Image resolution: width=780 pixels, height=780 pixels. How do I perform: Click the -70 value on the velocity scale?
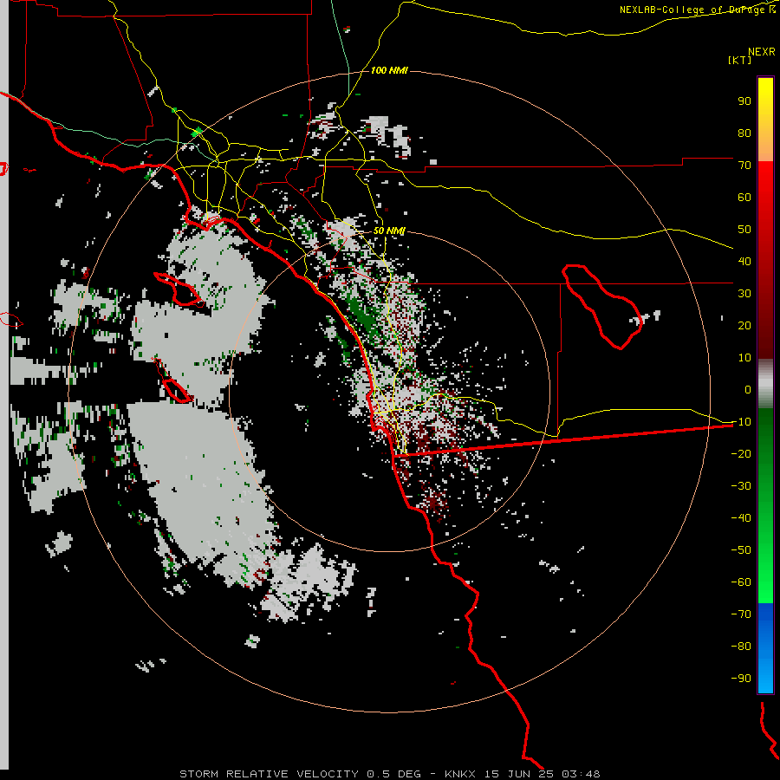[x=741, y=614]
